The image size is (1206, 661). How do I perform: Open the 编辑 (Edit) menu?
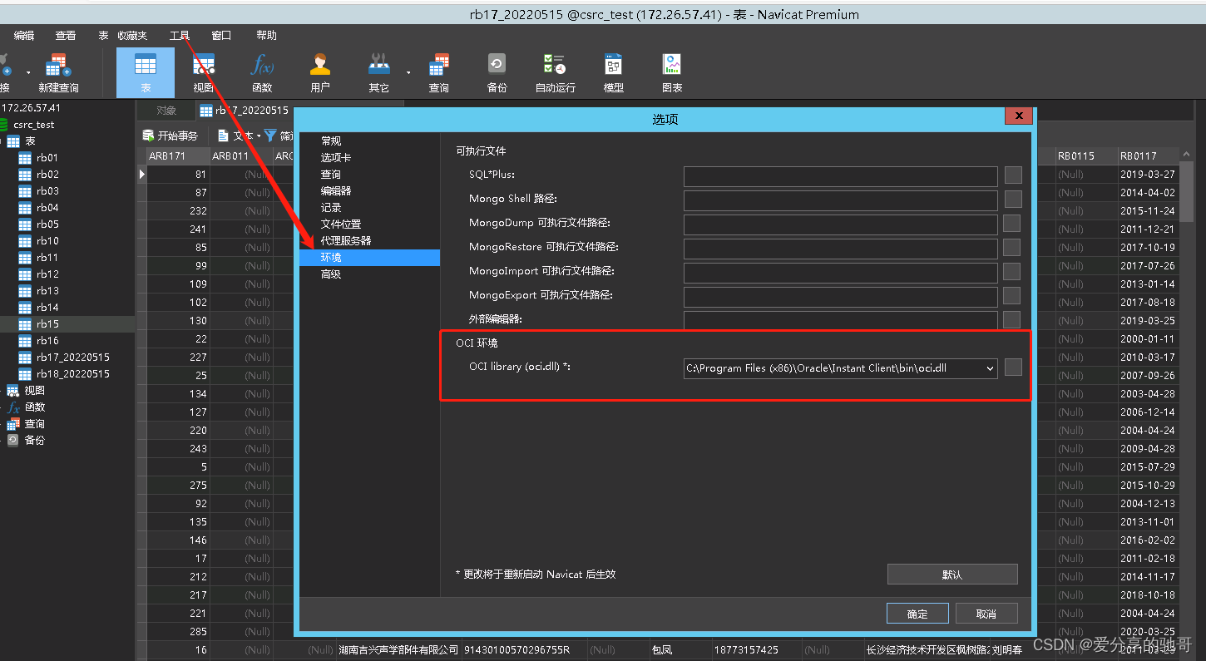tap(24, 36)
